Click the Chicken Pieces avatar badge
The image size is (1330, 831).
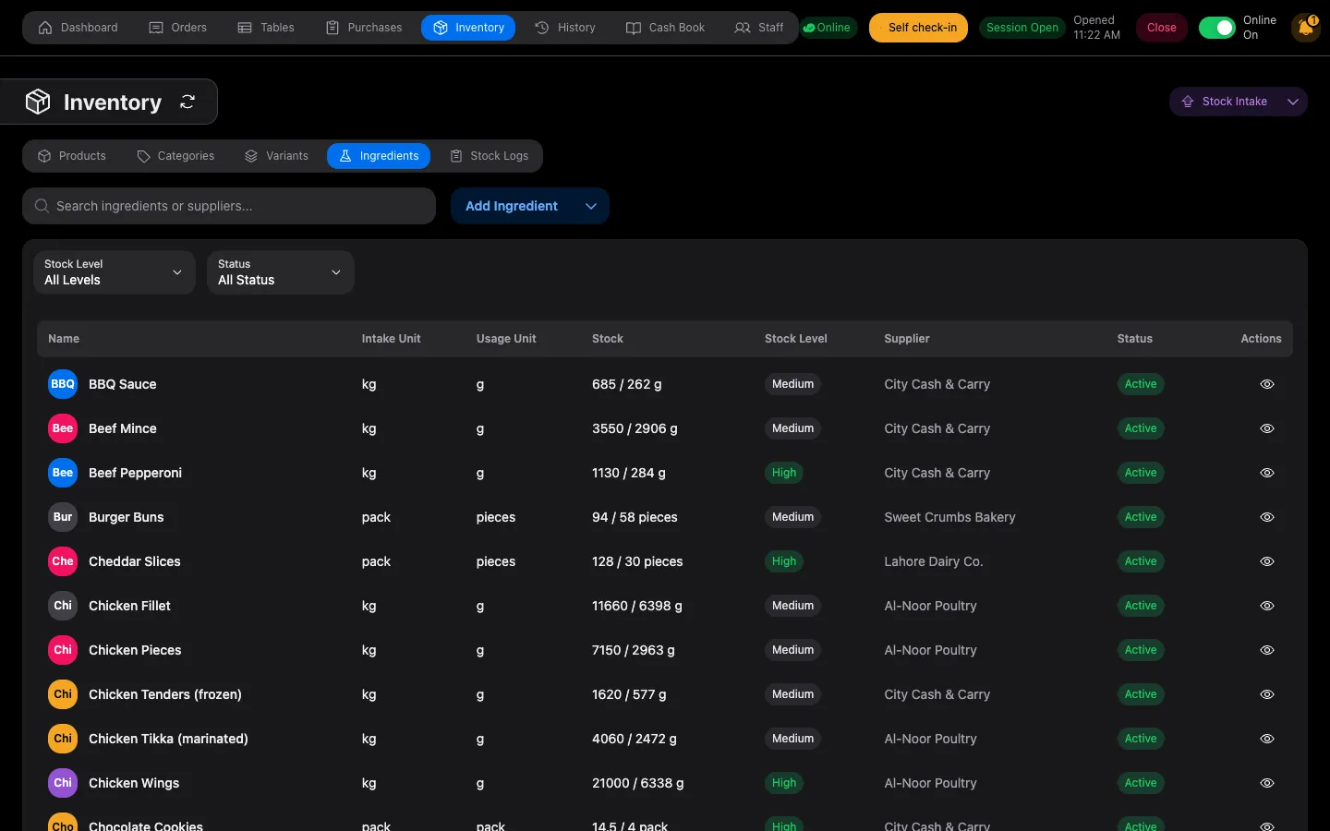(x=63, y=650)
